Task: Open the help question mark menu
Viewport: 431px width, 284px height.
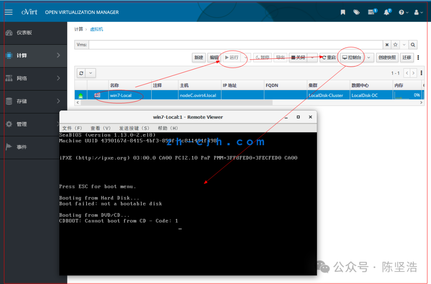Action: (x=403, y=12)
